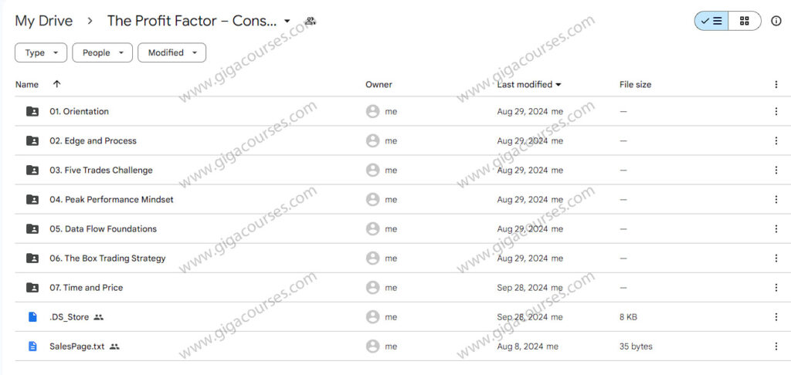Open the Type filter dropdown
The image size is (791, 375).
tap(41, 53)
